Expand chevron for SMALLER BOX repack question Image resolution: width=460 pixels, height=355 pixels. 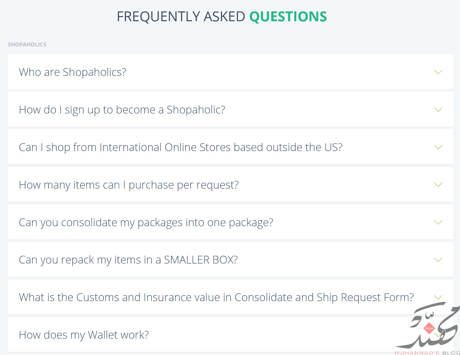click(438, 260)
